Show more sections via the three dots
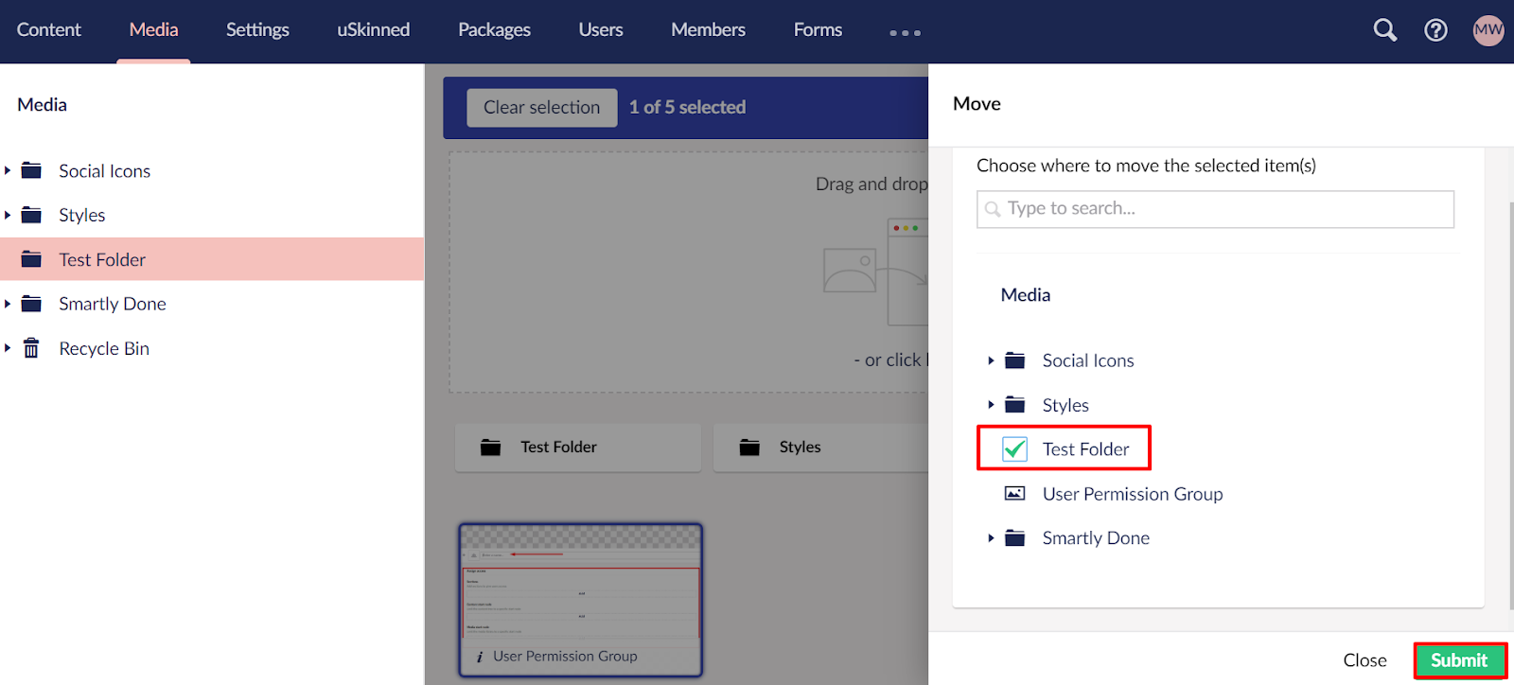The image size is (1514, 685). [905, 32]
